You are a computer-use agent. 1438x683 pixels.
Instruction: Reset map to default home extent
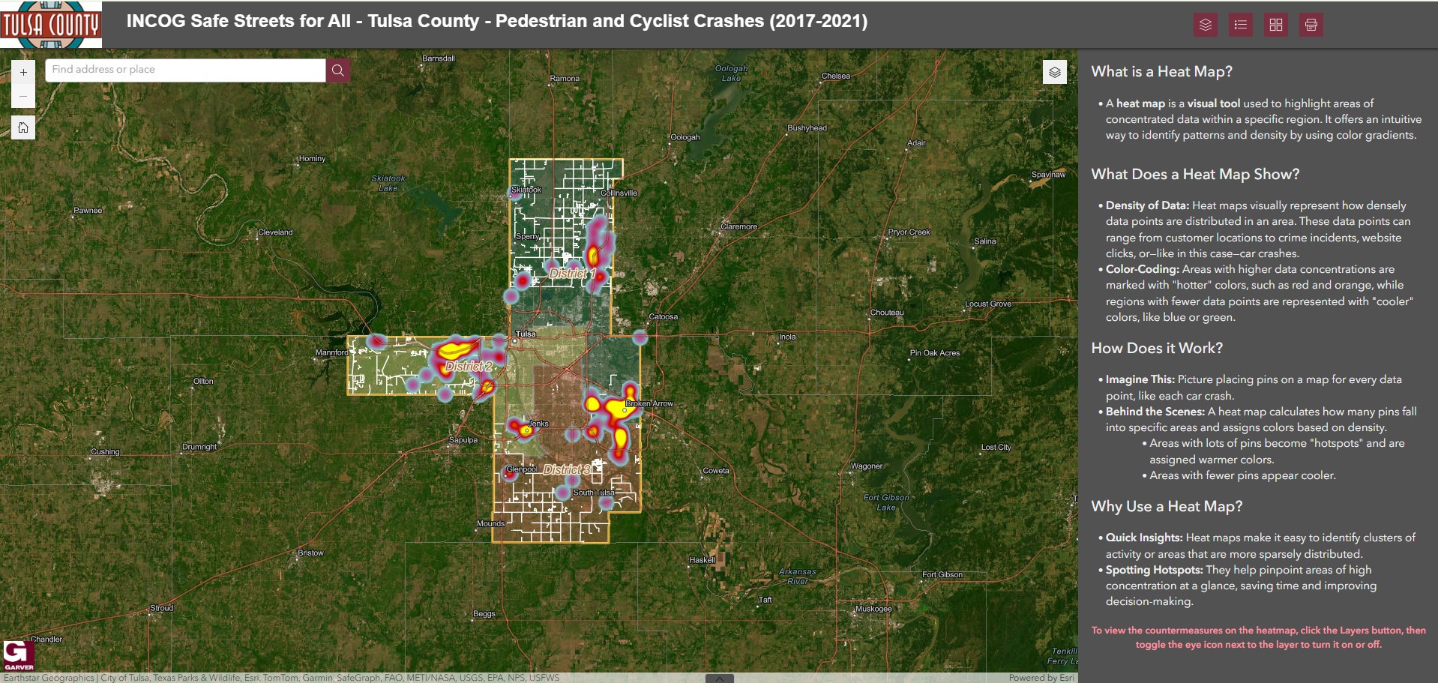pos(23,127)
